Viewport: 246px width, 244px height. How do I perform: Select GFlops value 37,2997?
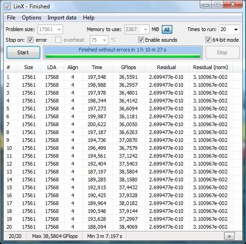[128, 219]
